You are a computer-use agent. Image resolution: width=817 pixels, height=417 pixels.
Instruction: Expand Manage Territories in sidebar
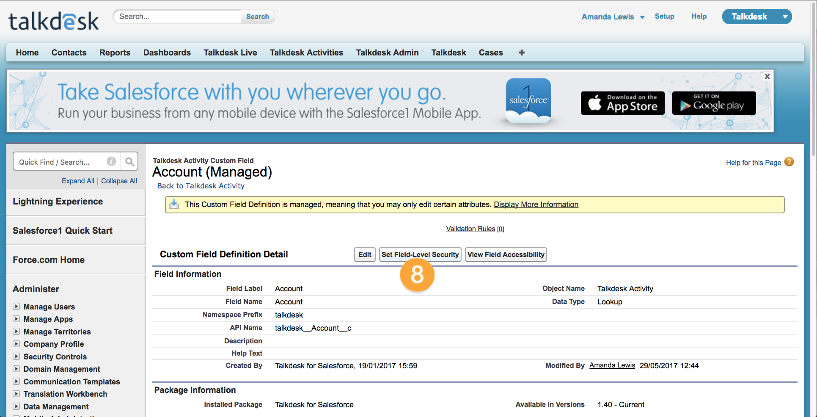[16, 331]
